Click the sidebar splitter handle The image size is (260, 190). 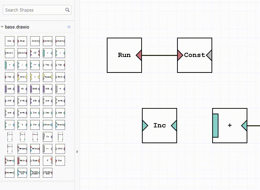click(77, 152)
